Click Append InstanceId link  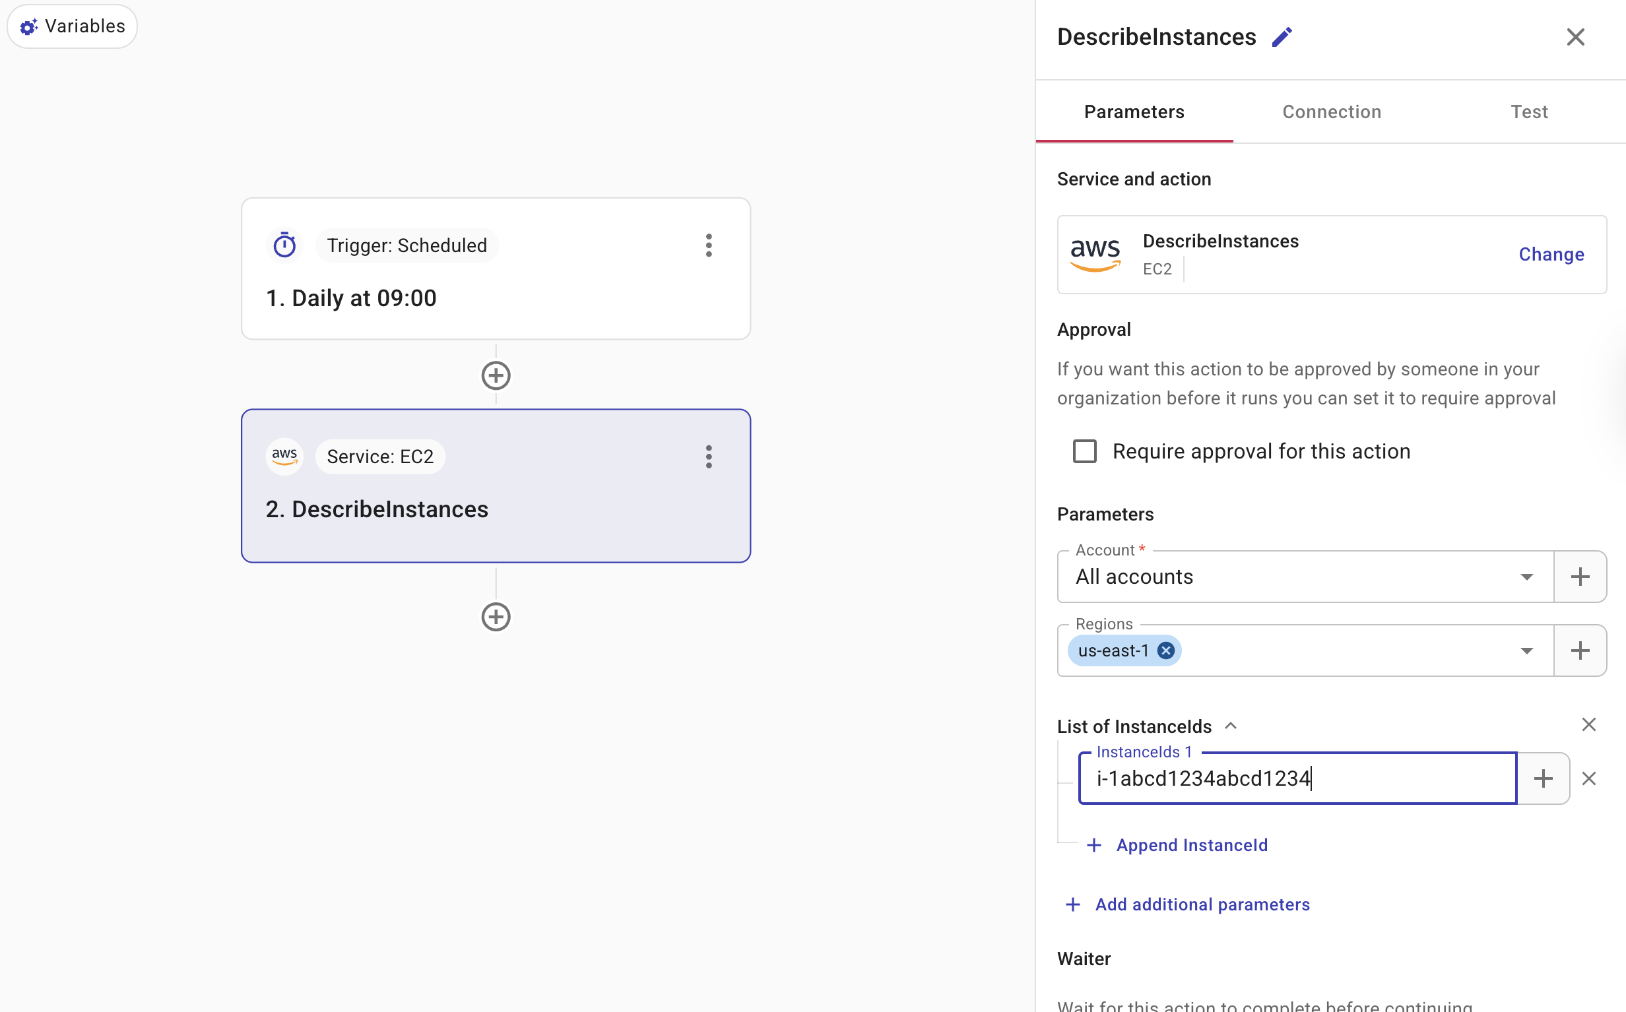(1191, 845)
